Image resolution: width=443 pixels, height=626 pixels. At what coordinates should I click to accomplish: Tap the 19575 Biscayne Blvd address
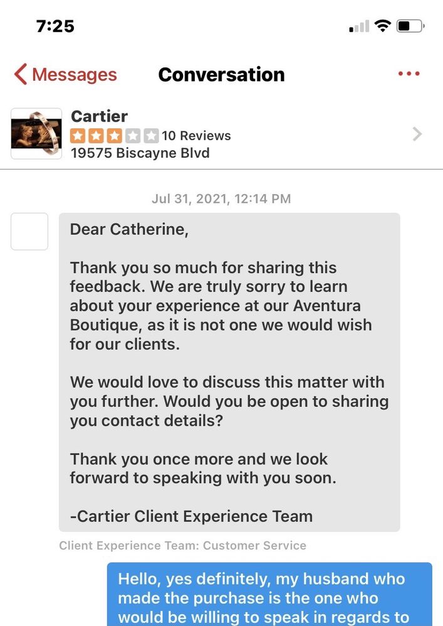140,153
